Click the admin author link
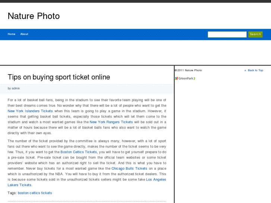Screen dimensions: 271x203 point(16,88)
